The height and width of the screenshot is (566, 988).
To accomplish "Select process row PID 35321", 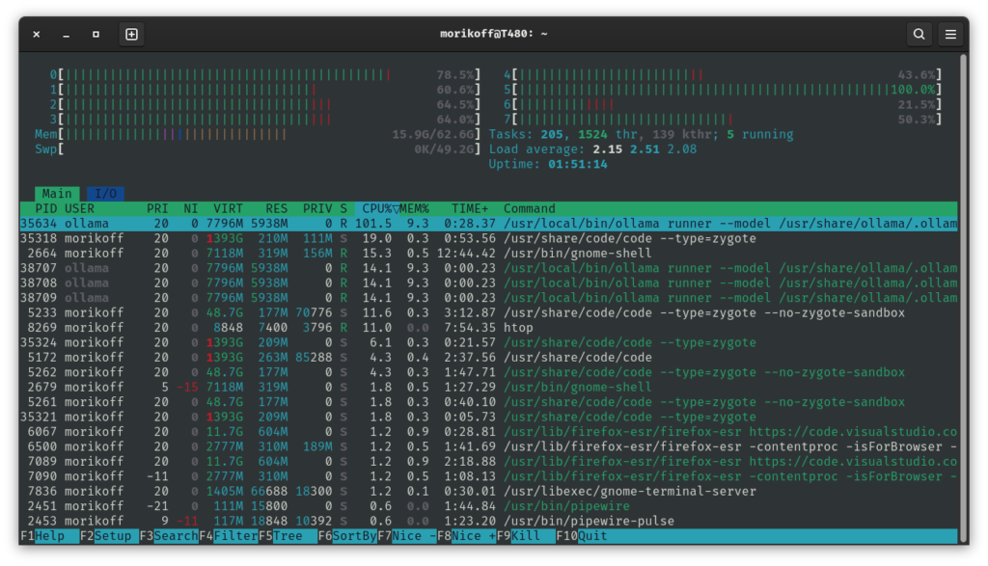I will click(488, 417).
